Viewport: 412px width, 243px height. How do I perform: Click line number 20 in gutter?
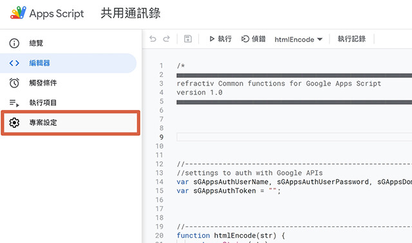click(159, 235)
